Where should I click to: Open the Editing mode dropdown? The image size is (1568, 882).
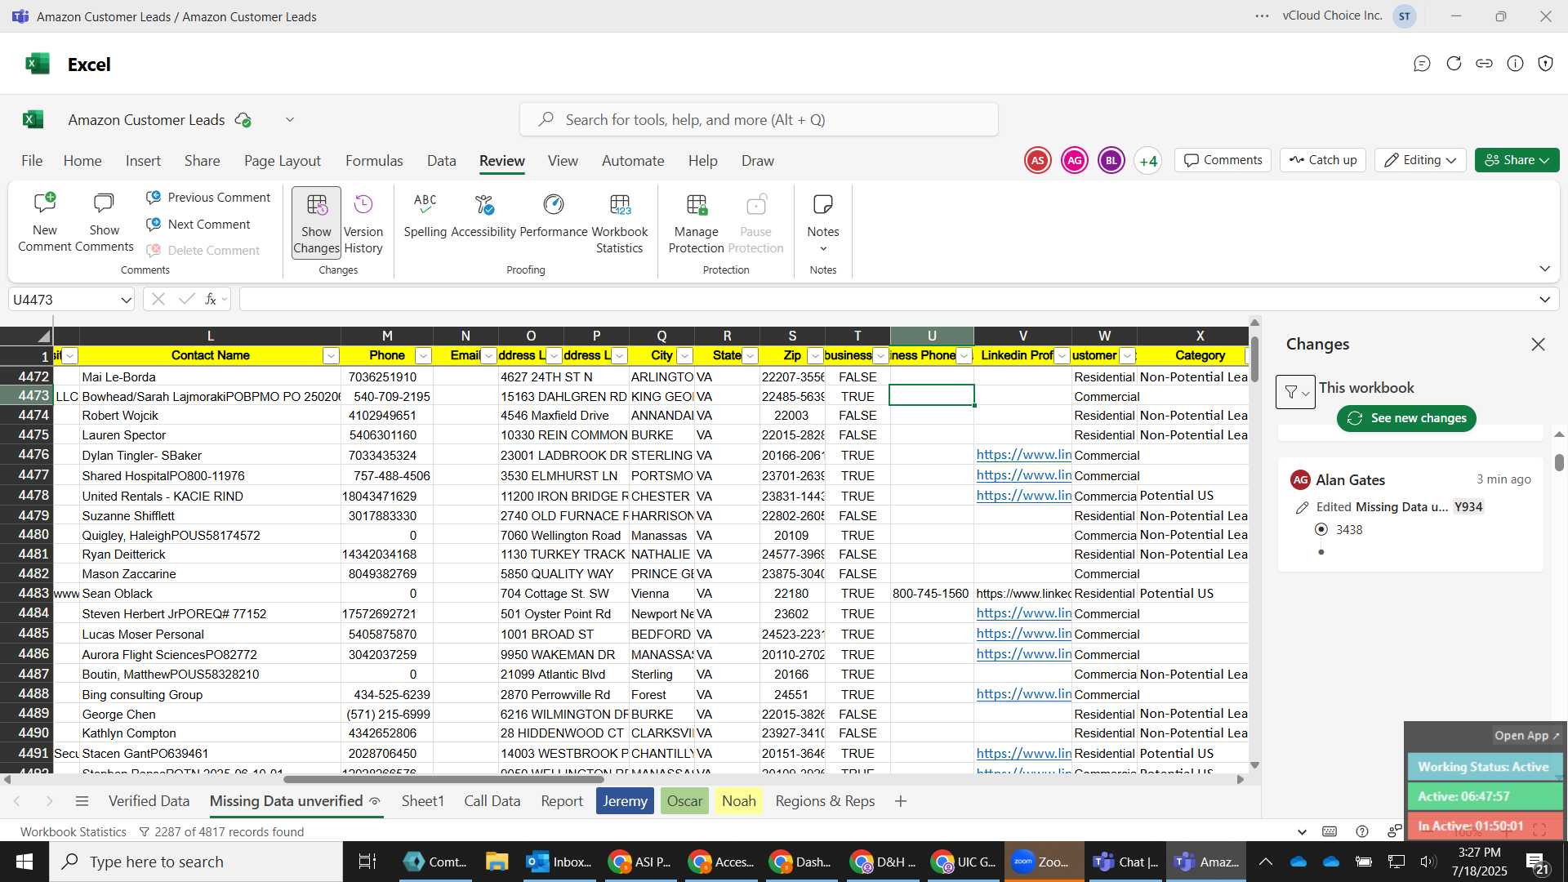1420,160
